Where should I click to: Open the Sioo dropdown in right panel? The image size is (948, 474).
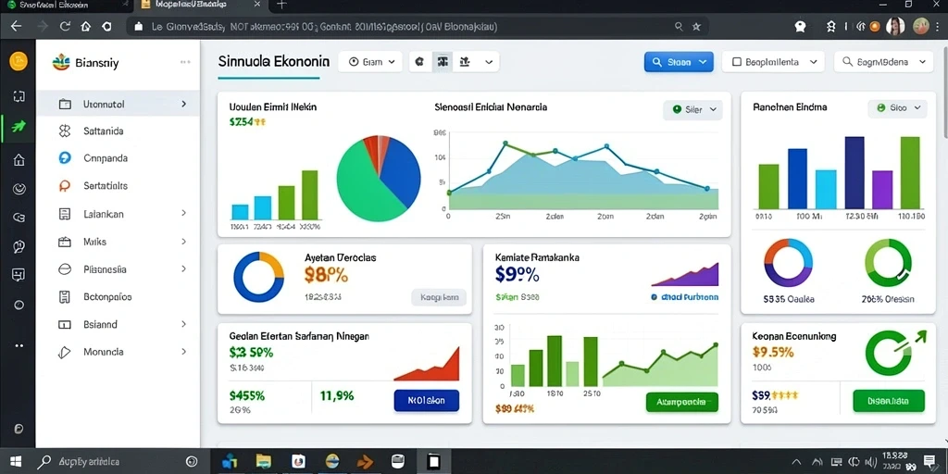pyautogui.click(x=898, y=108)
